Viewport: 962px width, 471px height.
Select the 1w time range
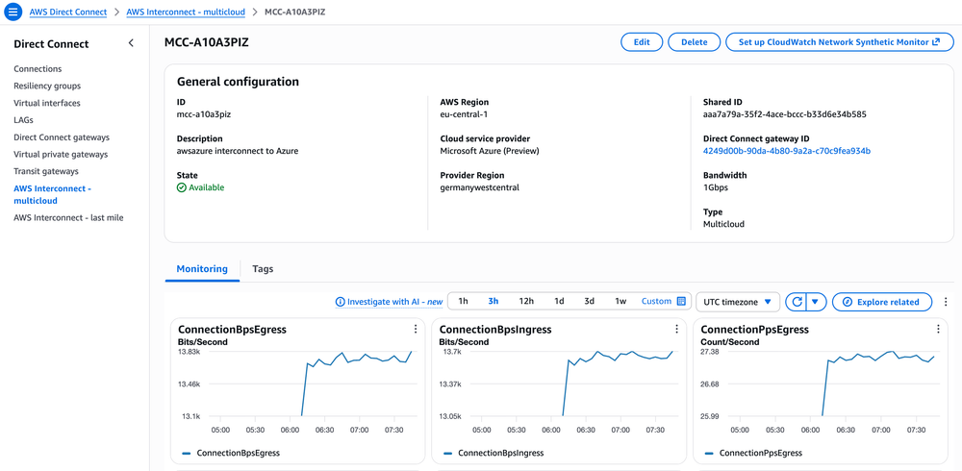coord(620,301)
